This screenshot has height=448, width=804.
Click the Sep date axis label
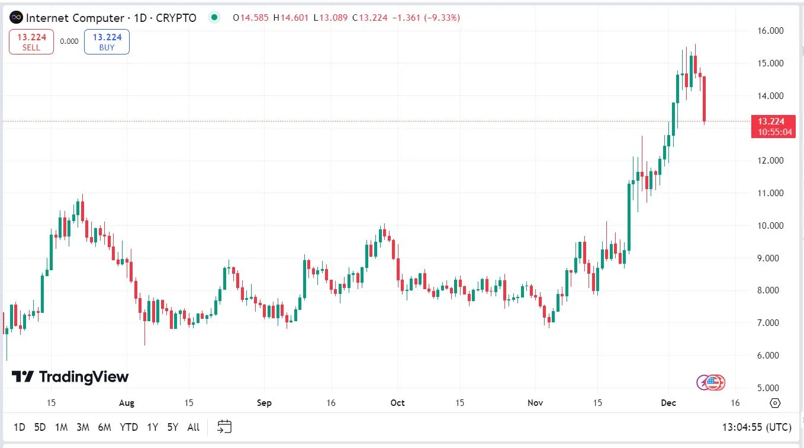tap(264, 403)
